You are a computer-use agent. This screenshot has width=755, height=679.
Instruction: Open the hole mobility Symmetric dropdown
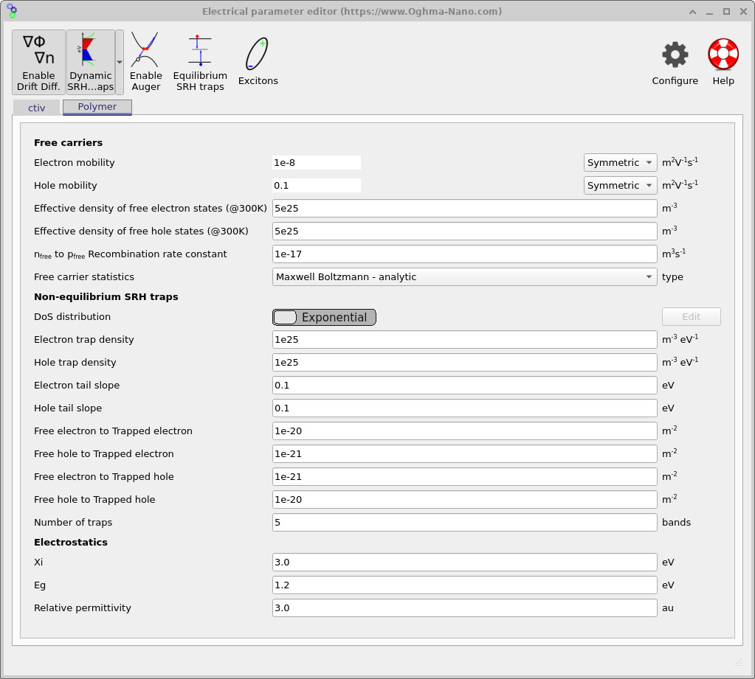click(620, 185)
